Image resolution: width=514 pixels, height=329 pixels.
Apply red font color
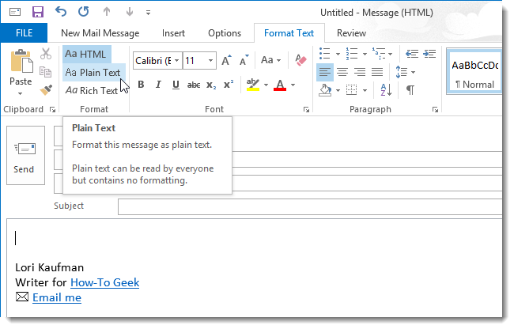(x=280, y=85)
